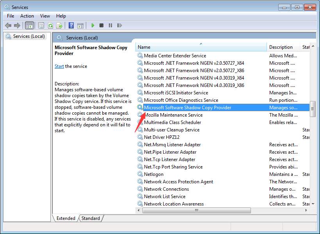This screenshot has height=234, width=320.
Task: Pause Service toolbar icon
Action: (x=110, y=25)
